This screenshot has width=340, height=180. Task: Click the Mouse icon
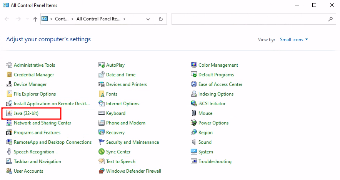(x=194, y=113)
